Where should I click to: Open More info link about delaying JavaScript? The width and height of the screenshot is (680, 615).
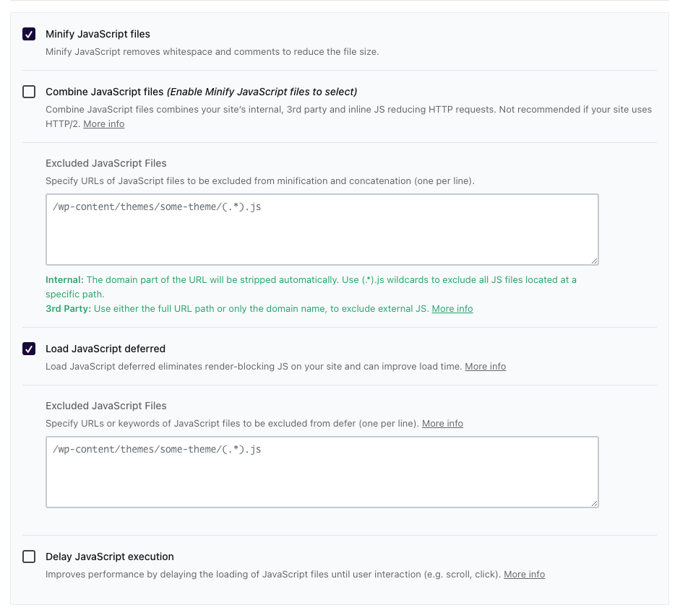coord(524,575)
